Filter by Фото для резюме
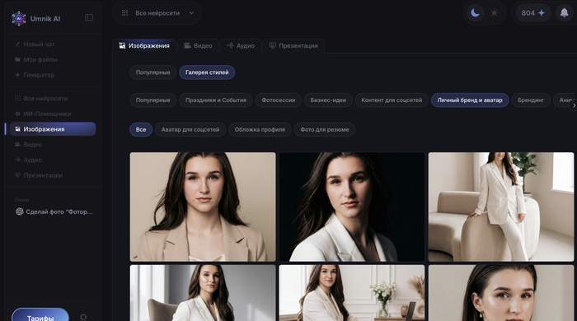Viewport: 577px width, 321px height. 325,129
